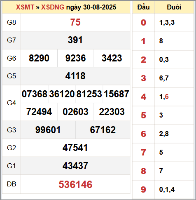The height and width of the screenshot is (200, 196).
Task: Select the G5 prize number 4118
Action: pyautogui.click(x=75, y=76)
